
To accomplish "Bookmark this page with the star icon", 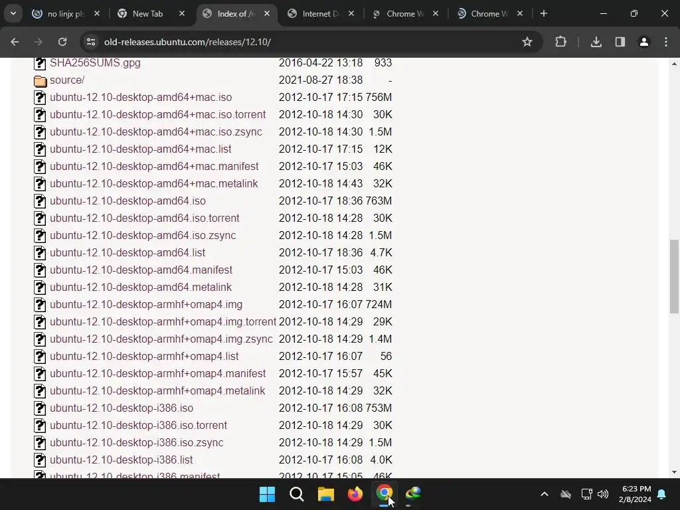I will [x=527, y=42].
